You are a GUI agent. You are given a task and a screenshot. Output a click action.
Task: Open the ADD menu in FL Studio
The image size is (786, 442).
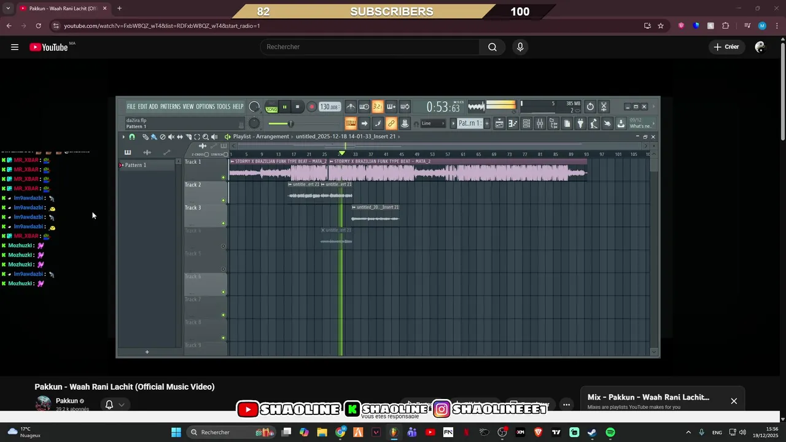point(154,107)
